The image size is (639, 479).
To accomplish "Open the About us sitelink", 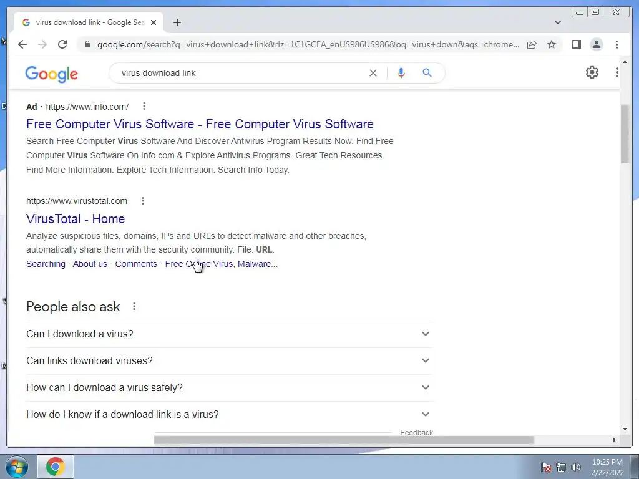I will click(90, 264).
